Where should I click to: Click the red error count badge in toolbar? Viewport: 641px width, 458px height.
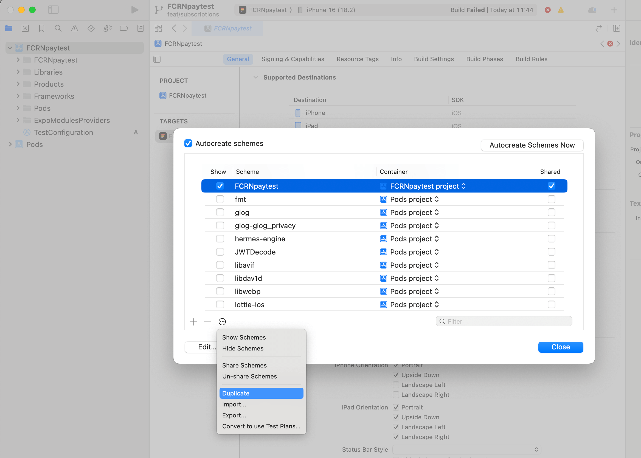tap(548, 10)
